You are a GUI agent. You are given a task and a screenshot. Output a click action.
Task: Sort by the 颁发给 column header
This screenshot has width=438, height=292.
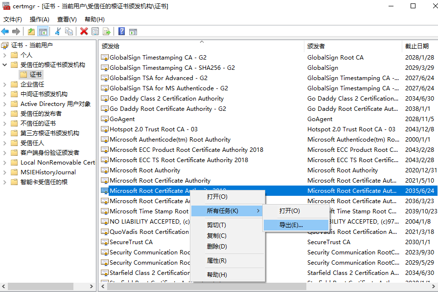(x=201, y=46)
